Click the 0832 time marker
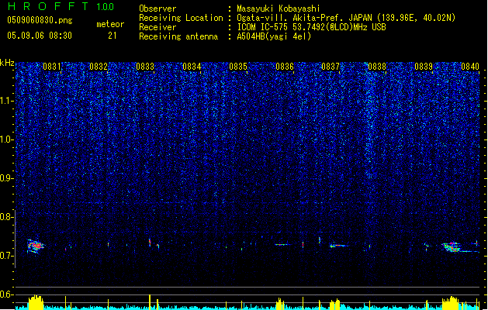Image resolution: width=488 pixels, height=310 pixels. coord(99,67)
